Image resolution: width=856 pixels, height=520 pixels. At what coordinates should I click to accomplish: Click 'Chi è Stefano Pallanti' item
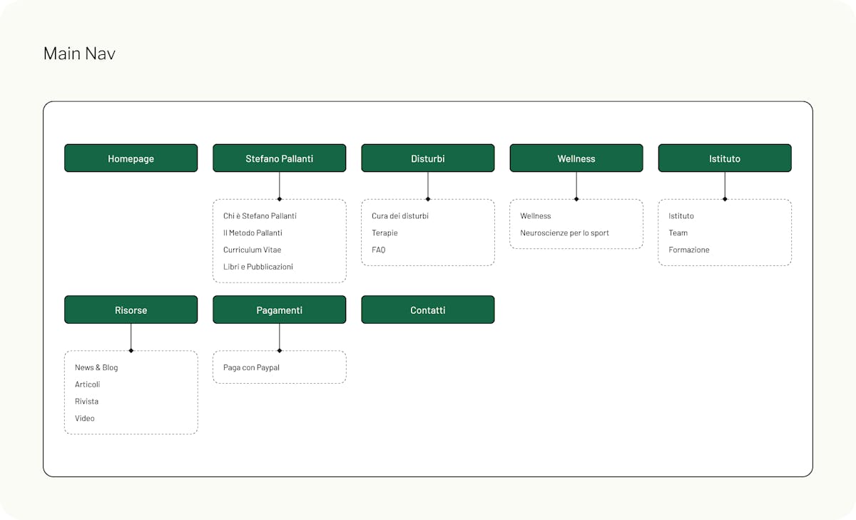point(260,215)
